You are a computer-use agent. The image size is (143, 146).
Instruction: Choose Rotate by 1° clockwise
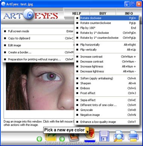click(x=107, y=33)
